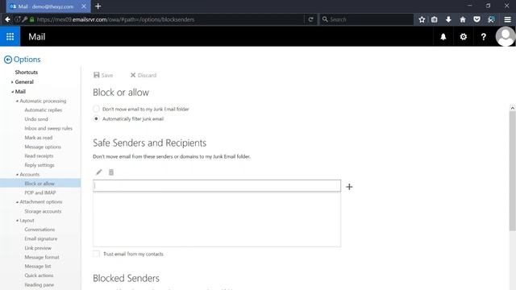Viewport: 516px width, 290px height.
Task: Collapse the Layout group
Action: [x=17, y=220]
